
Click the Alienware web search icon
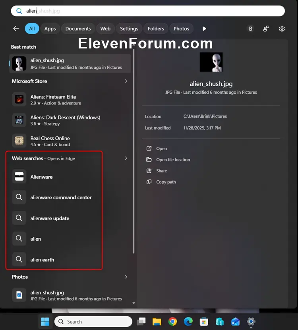tap(19, 176)
